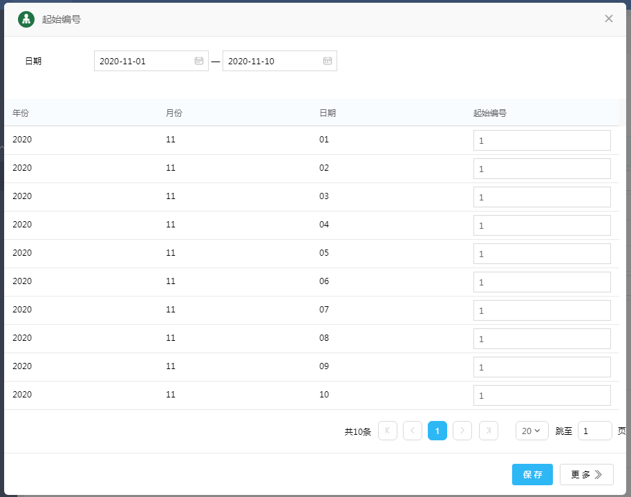Viewport: 631px width, 497px height.
Task: Click the green user logo icon
Action: click(x=26, y=19)
